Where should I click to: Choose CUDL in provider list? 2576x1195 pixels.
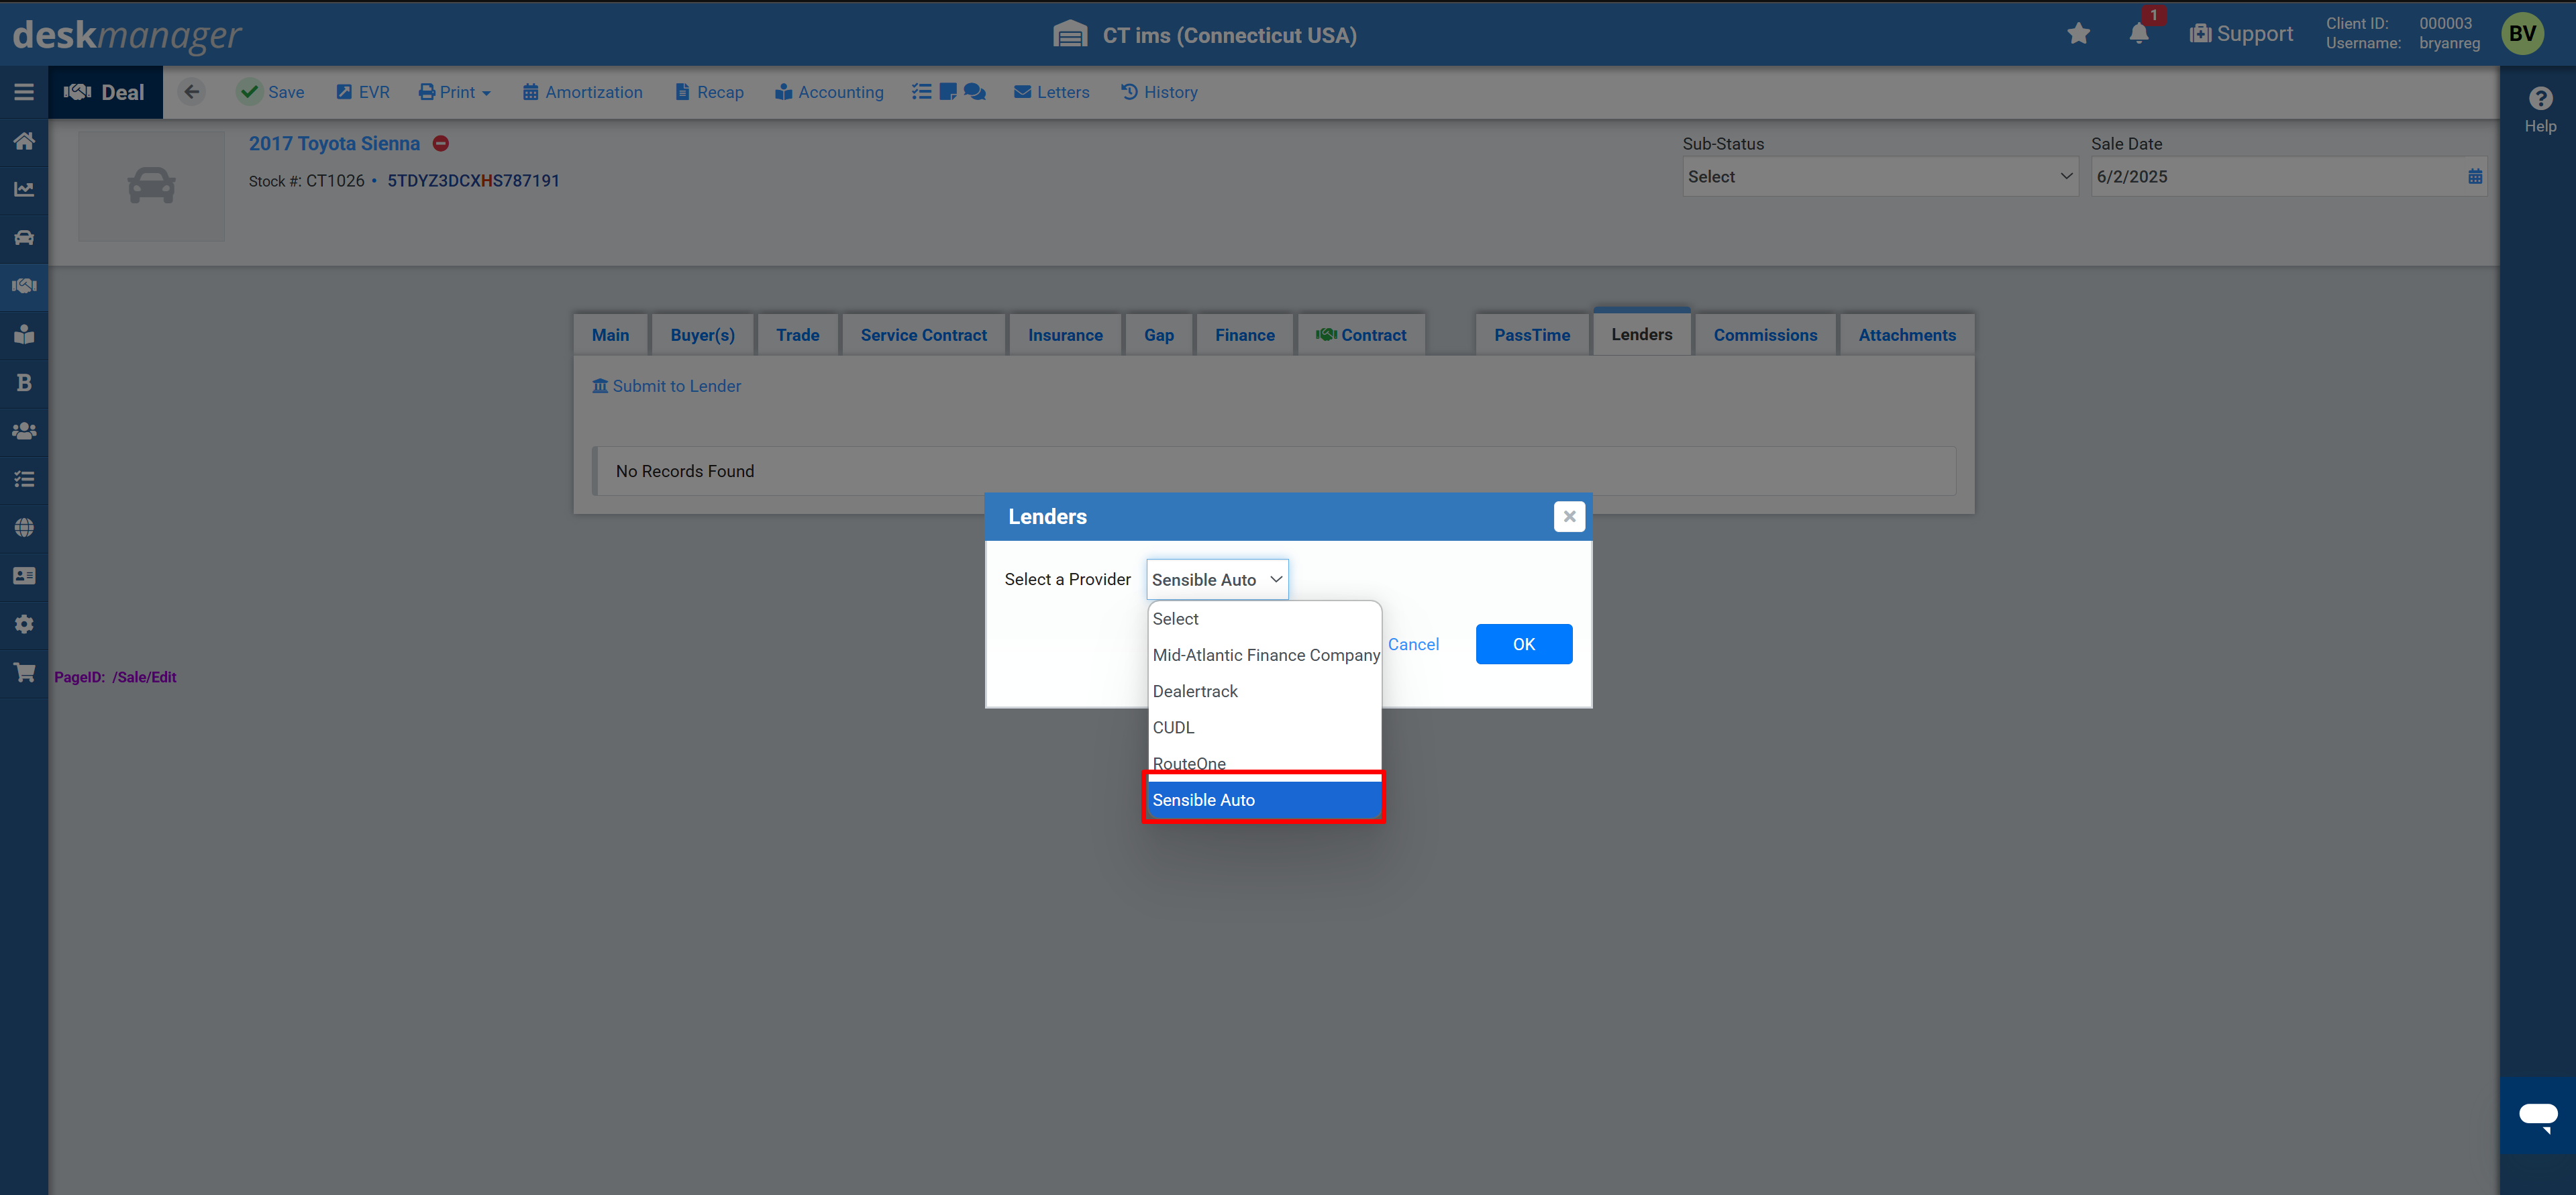coord(1265,727)
